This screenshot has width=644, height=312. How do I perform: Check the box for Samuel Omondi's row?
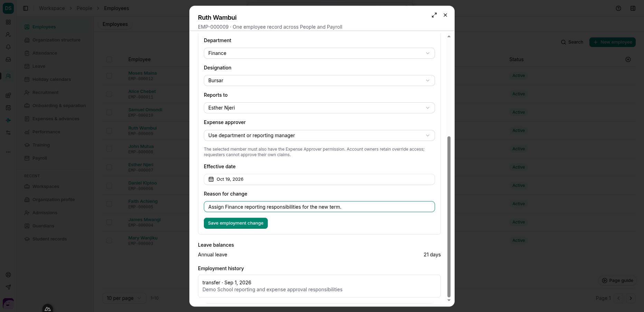pos(109,112)
